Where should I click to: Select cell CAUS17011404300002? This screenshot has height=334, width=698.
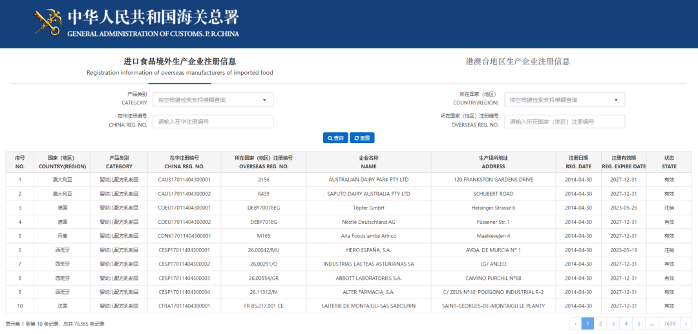click(x=184, y=194)
